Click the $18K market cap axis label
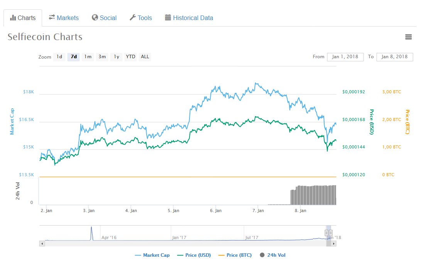Screen dimensions: 423x261 29,92
